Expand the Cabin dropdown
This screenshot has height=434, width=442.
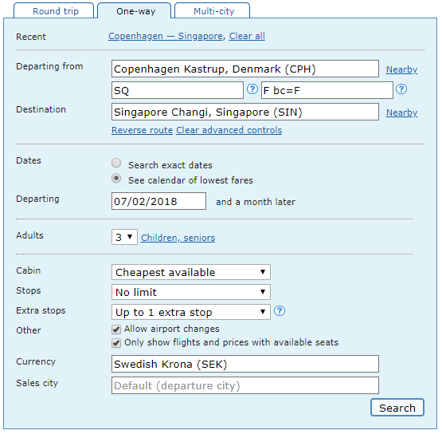point(191,272)
